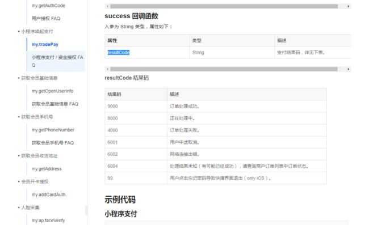Click the 6002 result code cell

coord(136,154)
